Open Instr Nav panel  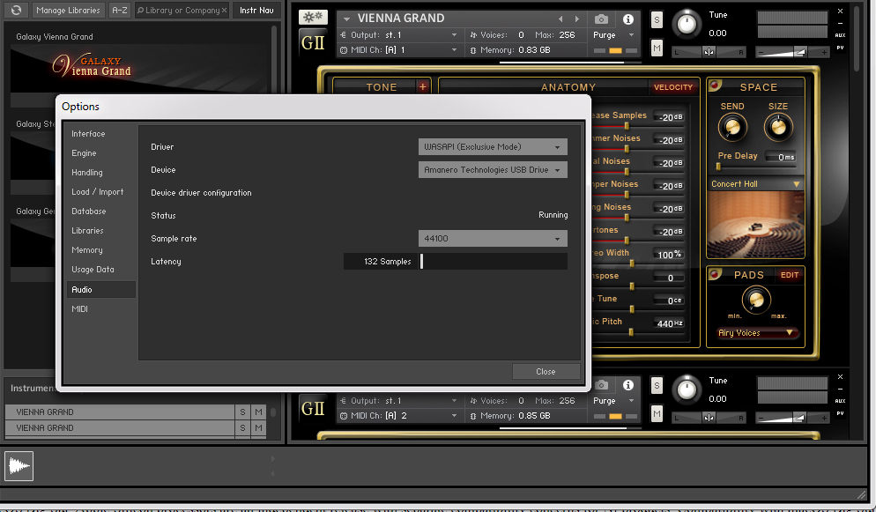coord(256,10)
